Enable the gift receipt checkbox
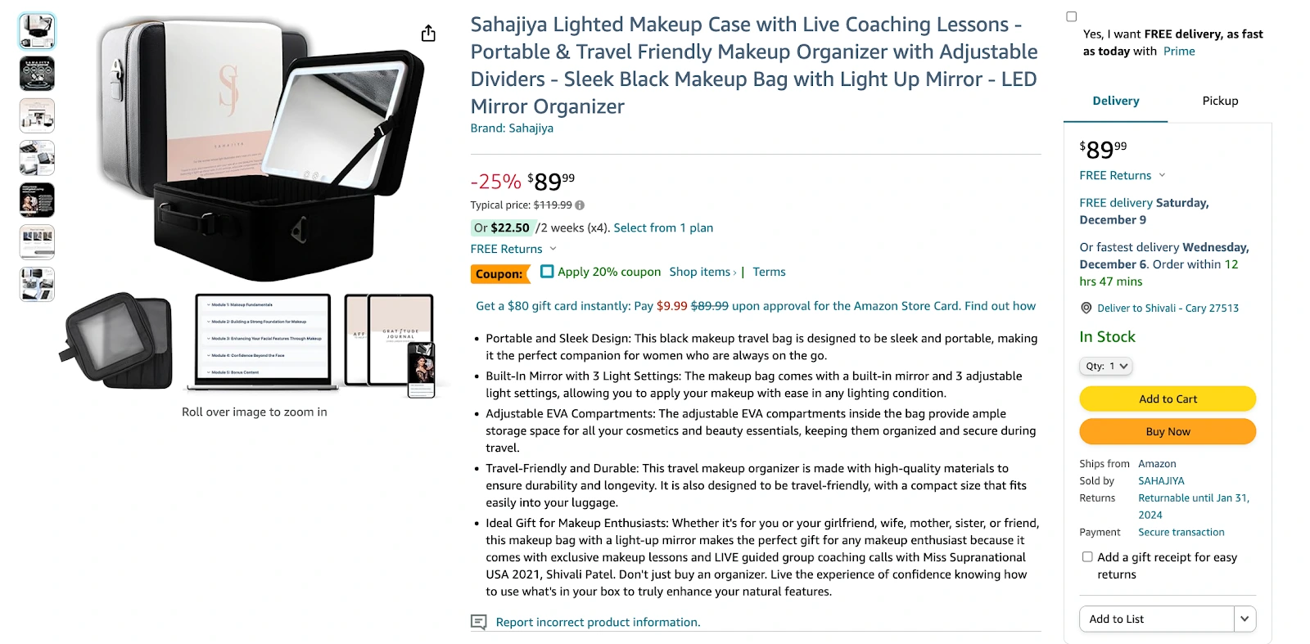The image size is (1310, 644). click(1087, 556)
